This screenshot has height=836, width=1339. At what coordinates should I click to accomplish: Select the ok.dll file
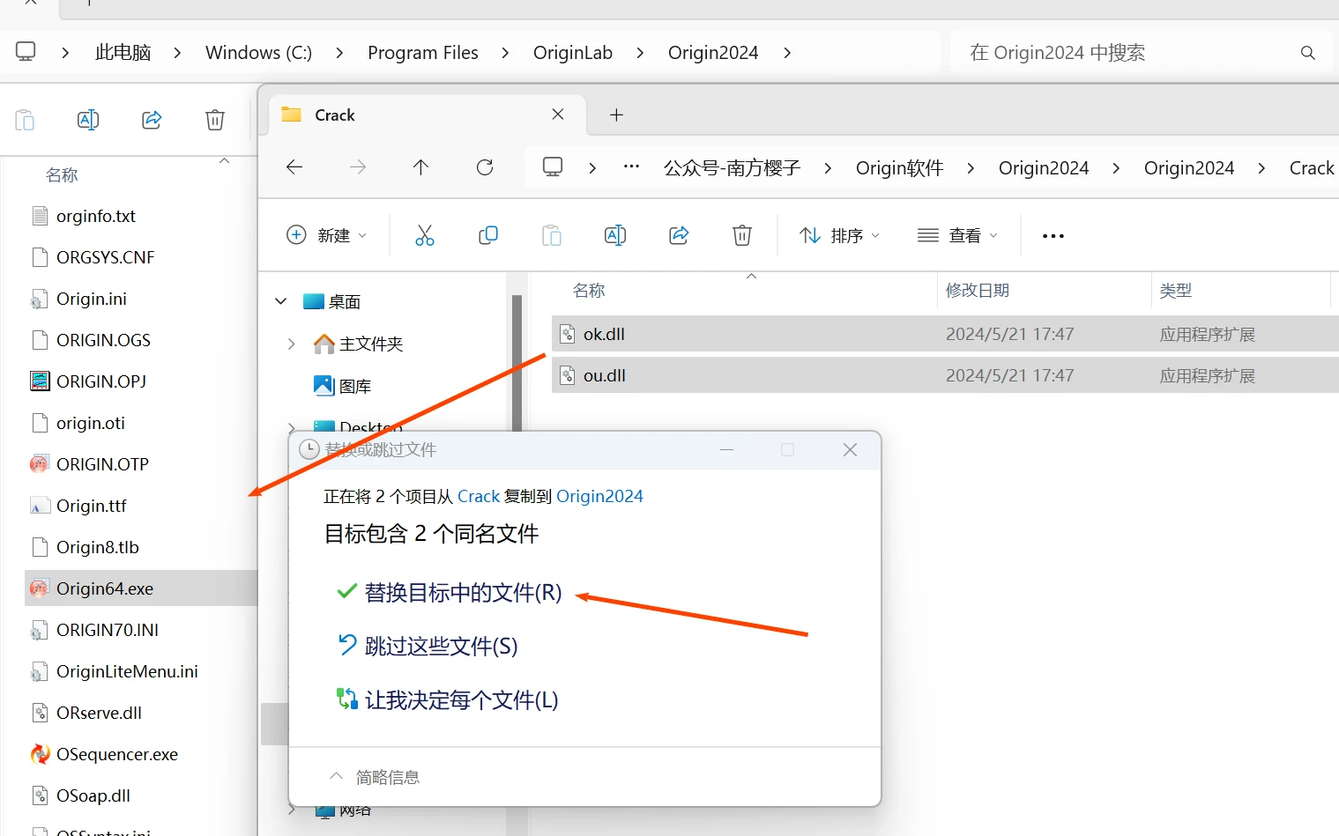point(605,334)
